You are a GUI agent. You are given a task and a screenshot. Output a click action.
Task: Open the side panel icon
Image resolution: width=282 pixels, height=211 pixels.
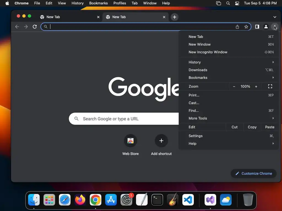pyautogui.click(x=257, y=27)
